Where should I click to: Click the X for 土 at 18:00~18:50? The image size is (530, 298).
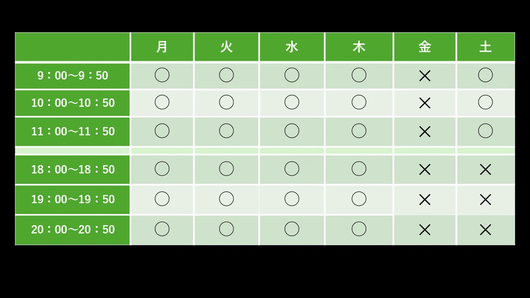pyautogui.click(x=485, y=170)
